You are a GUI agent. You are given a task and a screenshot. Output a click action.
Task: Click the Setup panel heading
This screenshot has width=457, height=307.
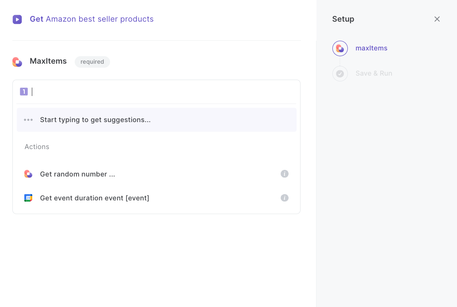click(343, 19)
